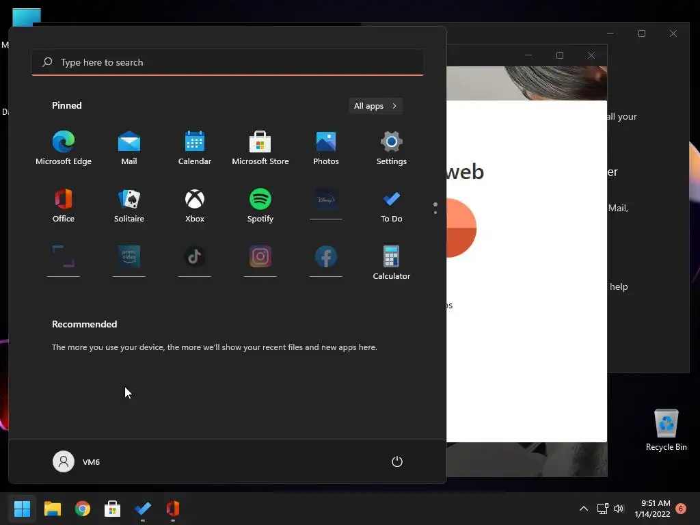Open the clock showing 9:51 AM
Screen dimensions: 700x525
click(x=653, y=509)
